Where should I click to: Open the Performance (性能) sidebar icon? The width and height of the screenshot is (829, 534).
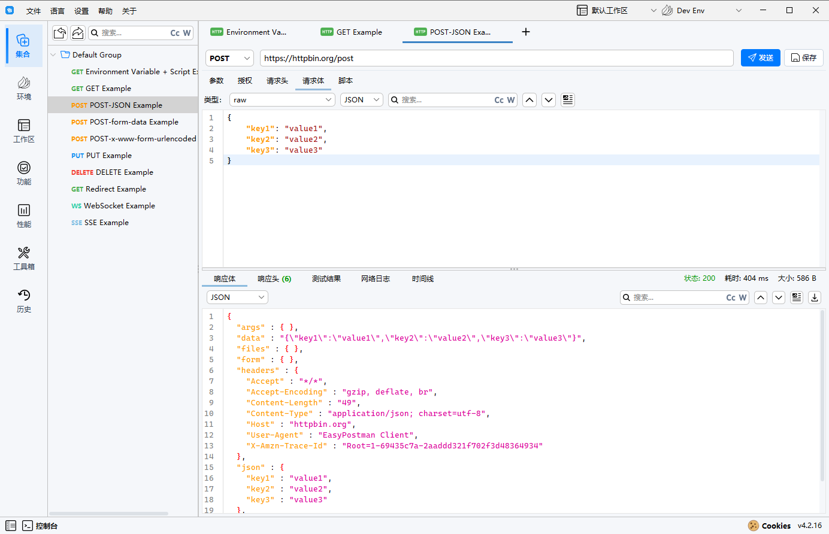[23, 216]
